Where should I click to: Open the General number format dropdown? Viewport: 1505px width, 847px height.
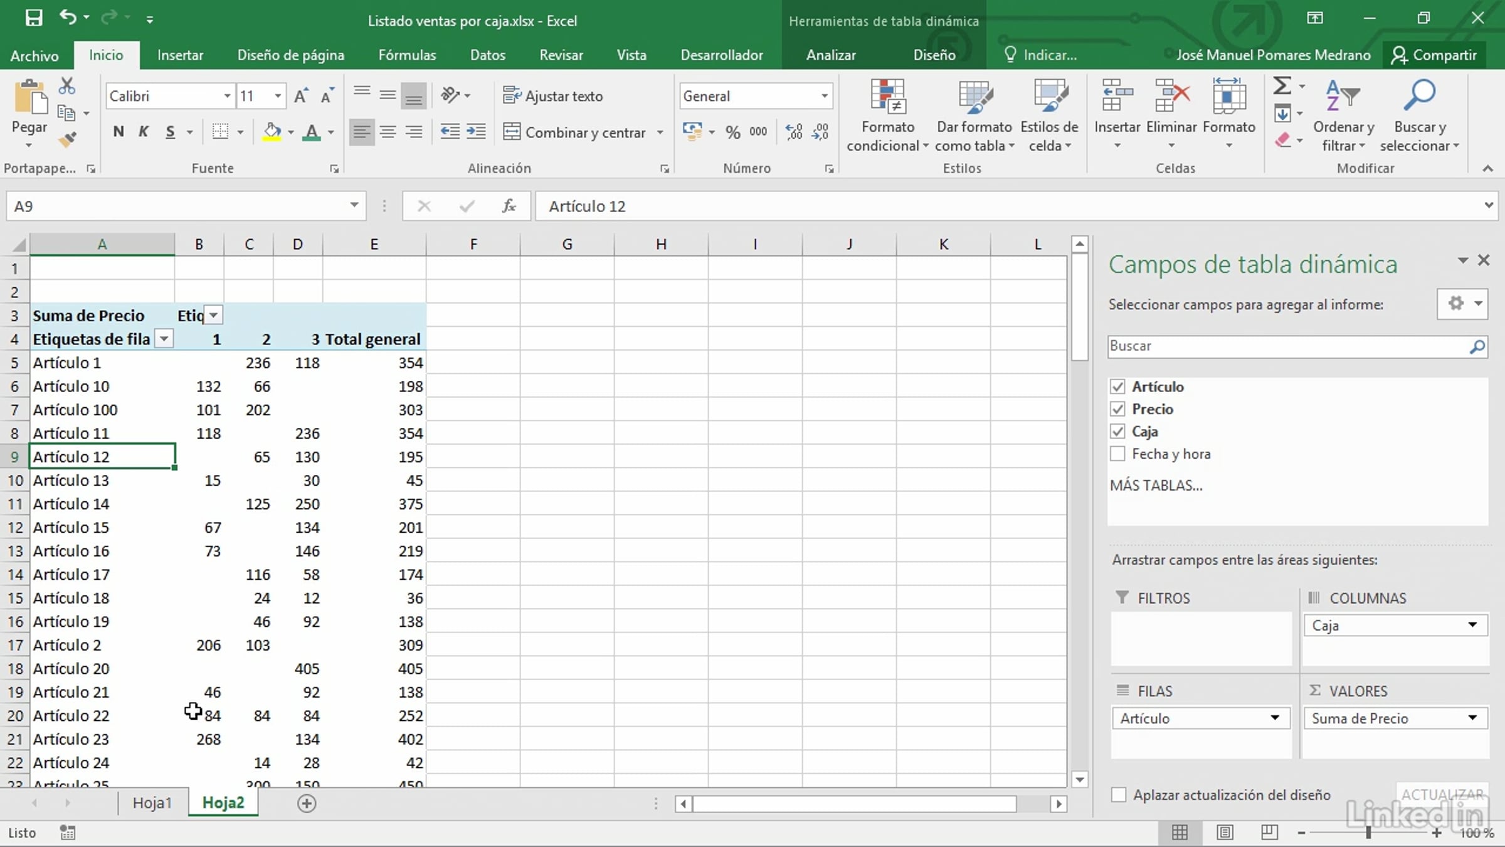(825, 96)
